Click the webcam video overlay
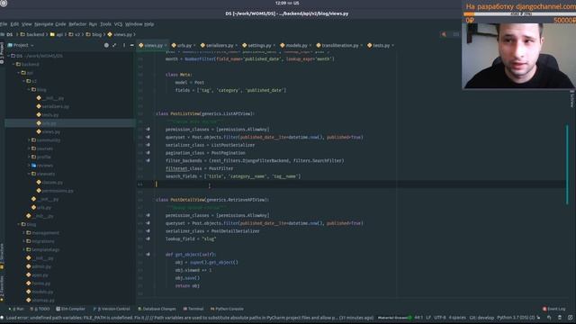 [518, 56]
